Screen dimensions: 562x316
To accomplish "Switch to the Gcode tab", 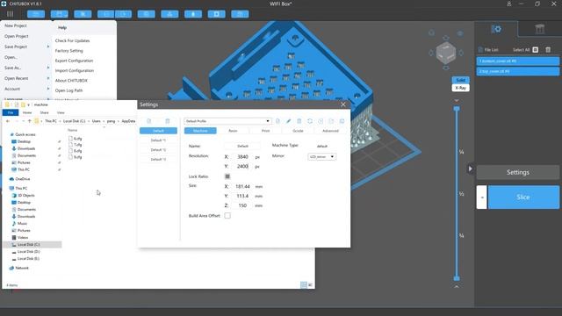I will 298,131.
